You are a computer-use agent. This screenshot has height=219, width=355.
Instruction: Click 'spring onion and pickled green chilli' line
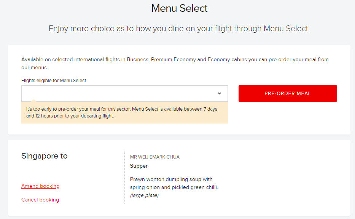[174, 187]
